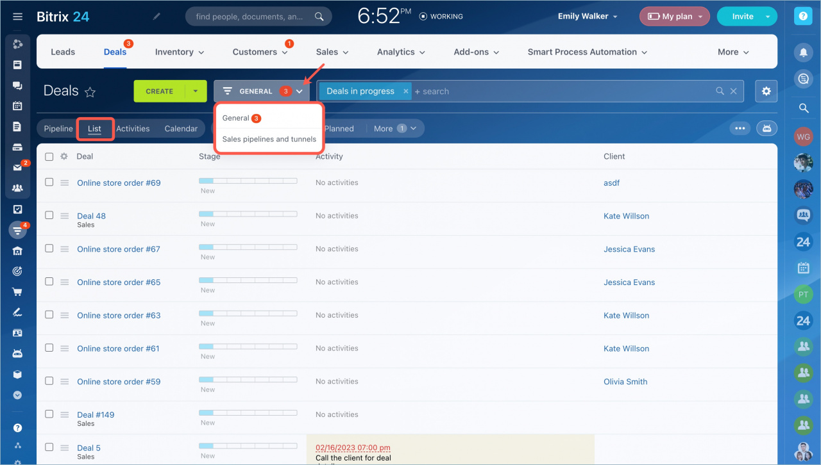Open the calendar icon in right sidebar
This screenshot has width=821, height=465.
[x=804, y=268]
